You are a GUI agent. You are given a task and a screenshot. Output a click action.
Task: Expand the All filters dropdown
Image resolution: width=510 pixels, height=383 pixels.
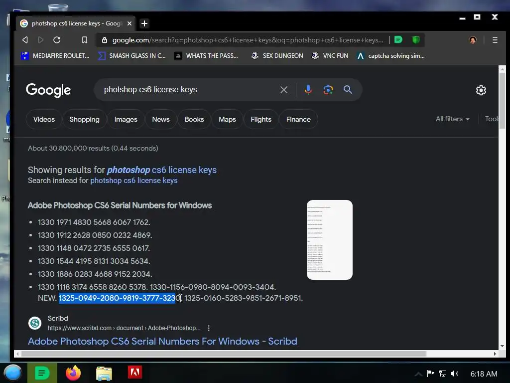coord(452,119)
